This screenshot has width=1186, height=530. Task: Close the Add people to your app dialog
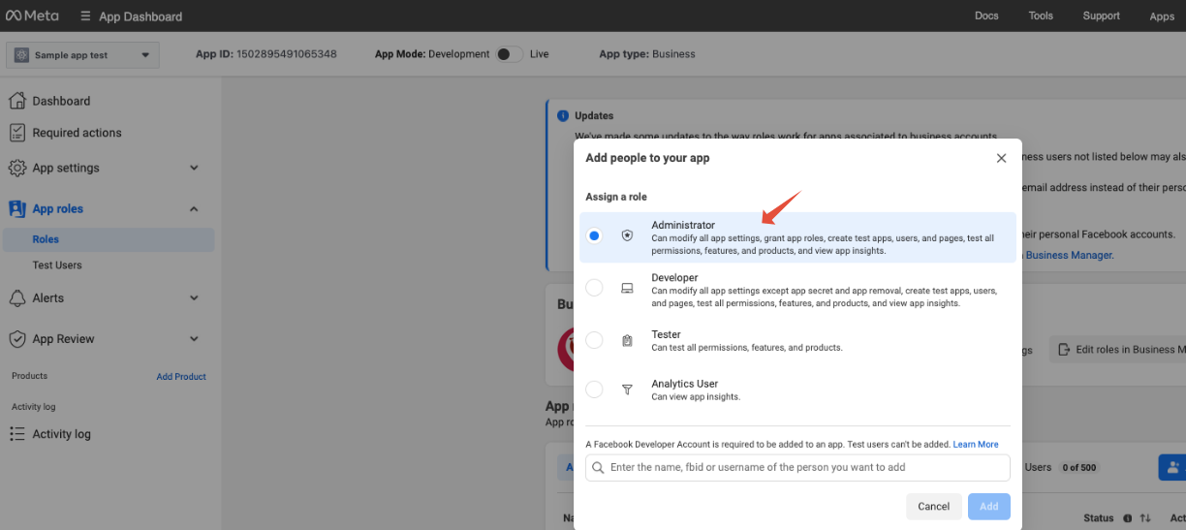pyautogui.click(x=1002, y=158)
